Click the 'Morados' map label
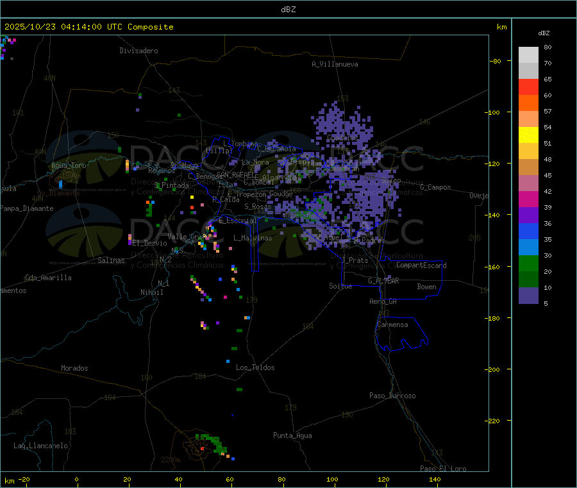Screen dimensions: 577x488 point(74,368)
